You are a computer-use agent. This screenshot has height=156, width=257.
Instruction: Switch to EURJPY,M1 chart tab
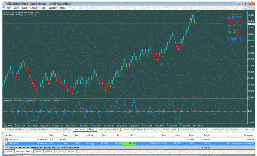[x=203, y=130]
